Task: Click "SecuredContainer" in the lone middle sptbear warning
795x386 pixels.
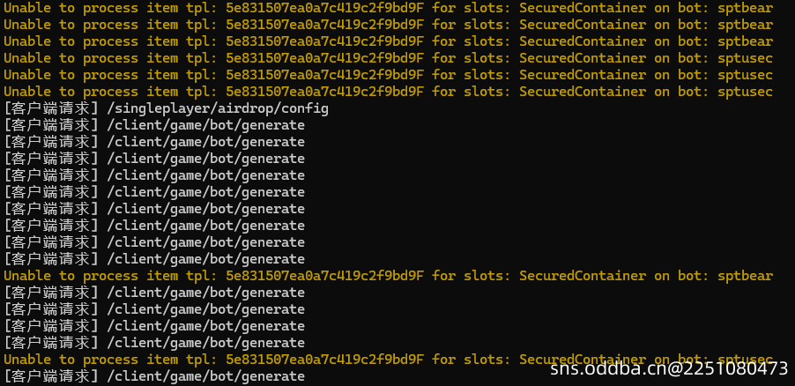Action: [x=582, y=276]
